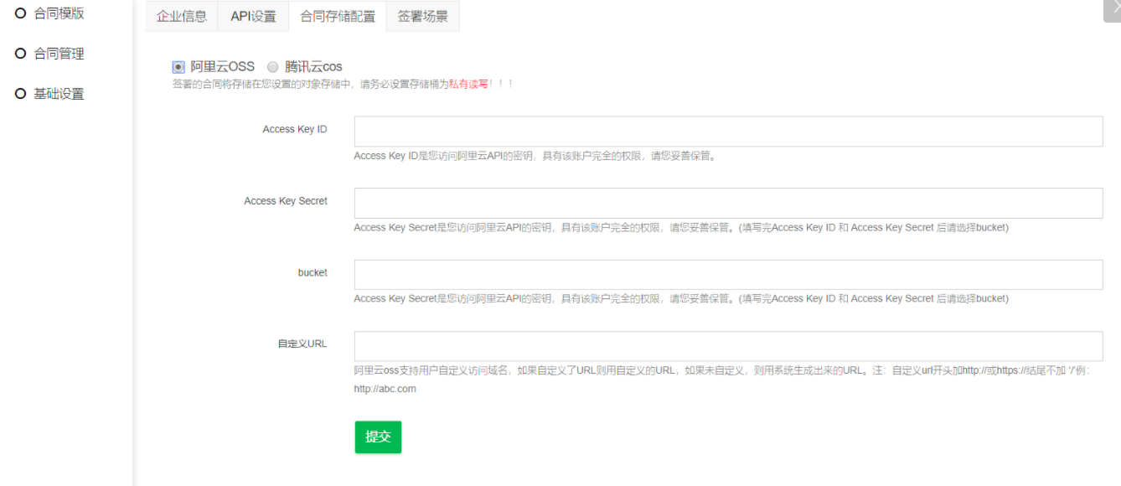The image size is (1121, 486).
Task: Switch to the API设置 tab
Action: click(x=253, y=16)
